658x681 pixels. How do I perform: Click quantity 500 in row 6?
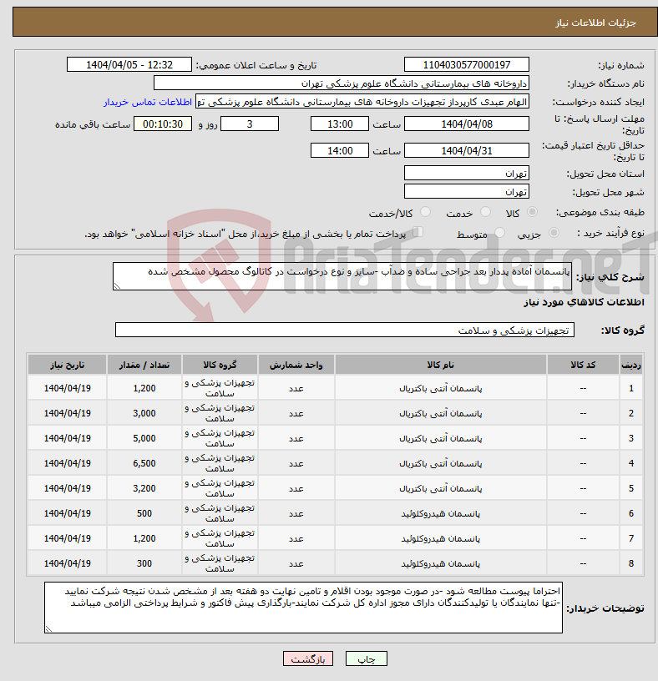click(x=144, y=513)
